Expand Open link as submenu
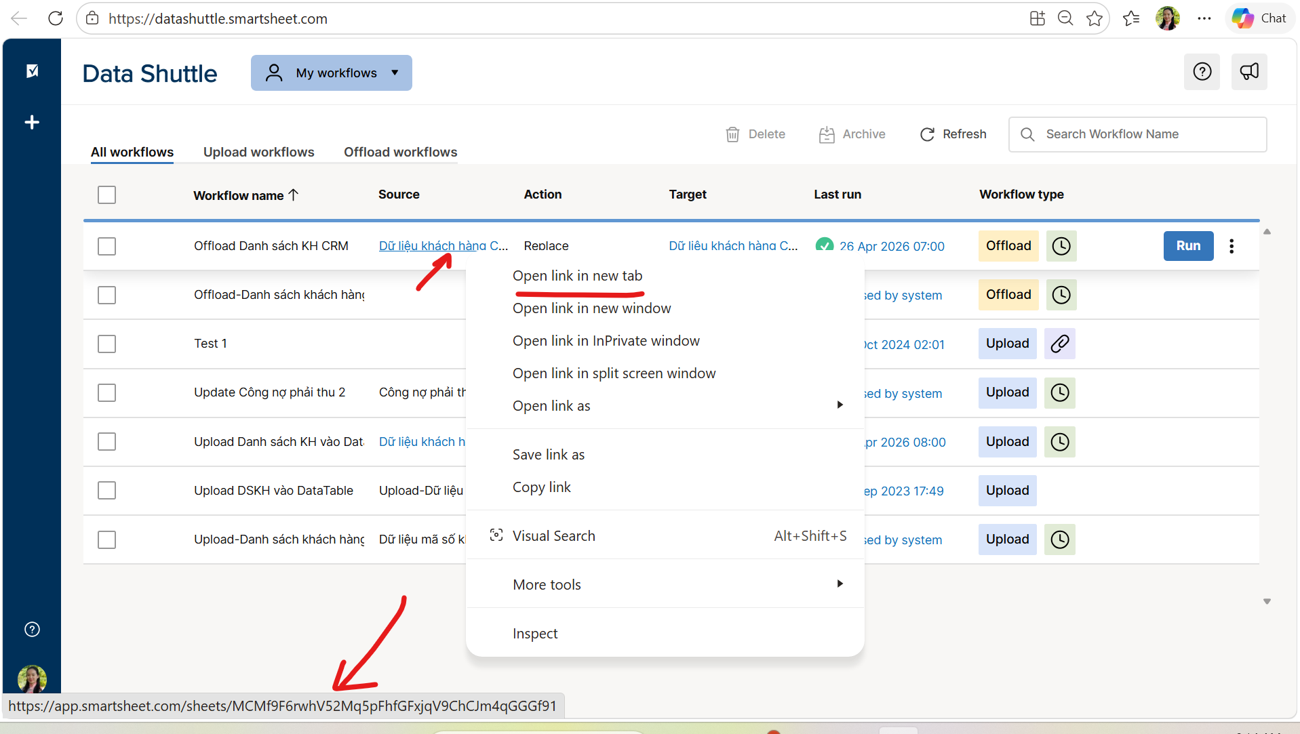 click(665, 405)
